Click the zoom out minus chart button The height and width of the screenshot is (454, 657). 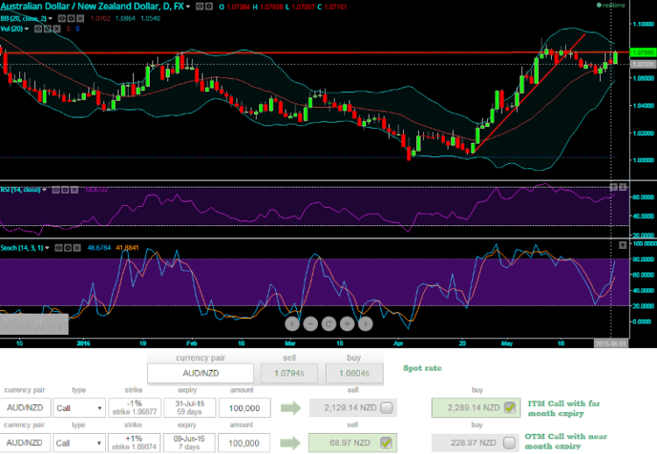click(310, 323)
